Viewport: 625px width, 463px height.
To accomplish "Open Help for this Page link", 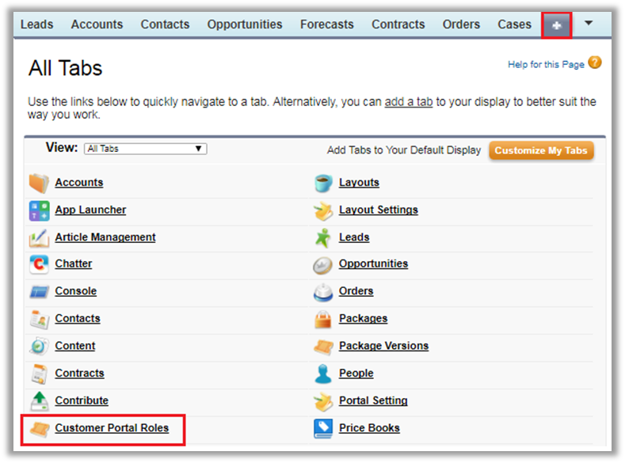I will tap(546, 65).
